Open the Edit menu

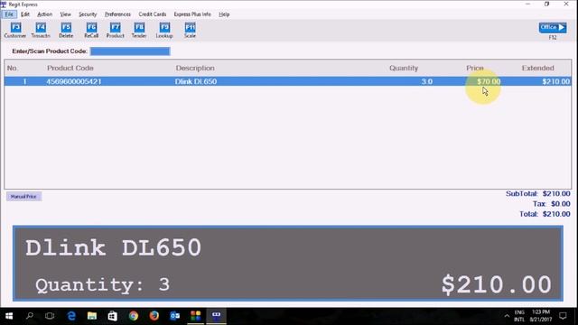click(25, 14)
